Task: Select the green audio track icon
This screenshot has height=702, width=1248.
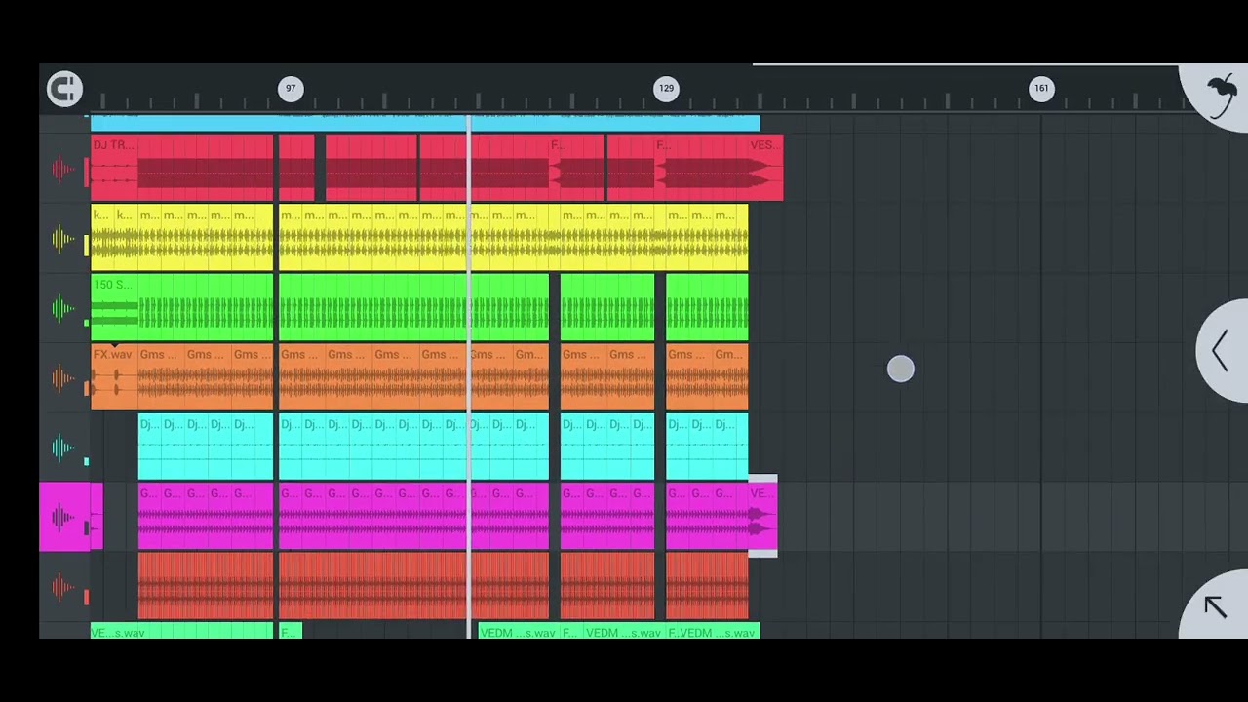Action: 63,309
